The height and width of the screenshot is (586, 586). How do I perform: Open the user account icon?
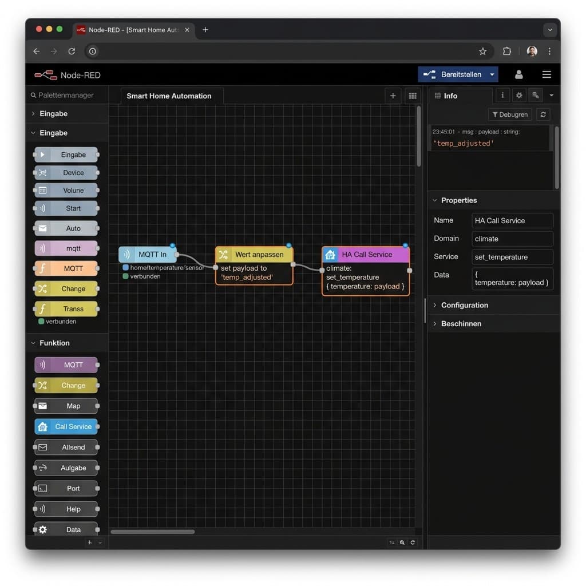click(x=518, y=74)
